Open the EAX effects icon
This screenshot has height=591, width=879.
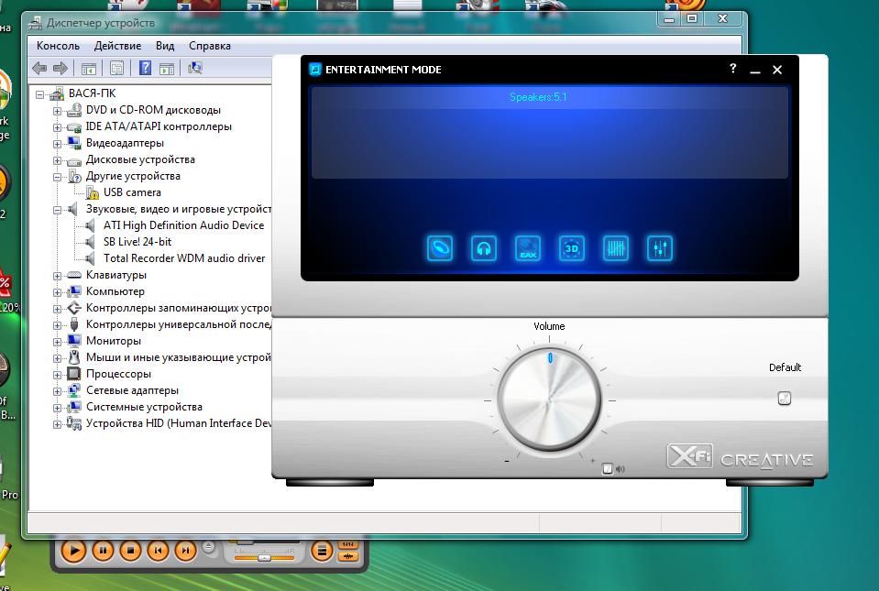point(528,248)
